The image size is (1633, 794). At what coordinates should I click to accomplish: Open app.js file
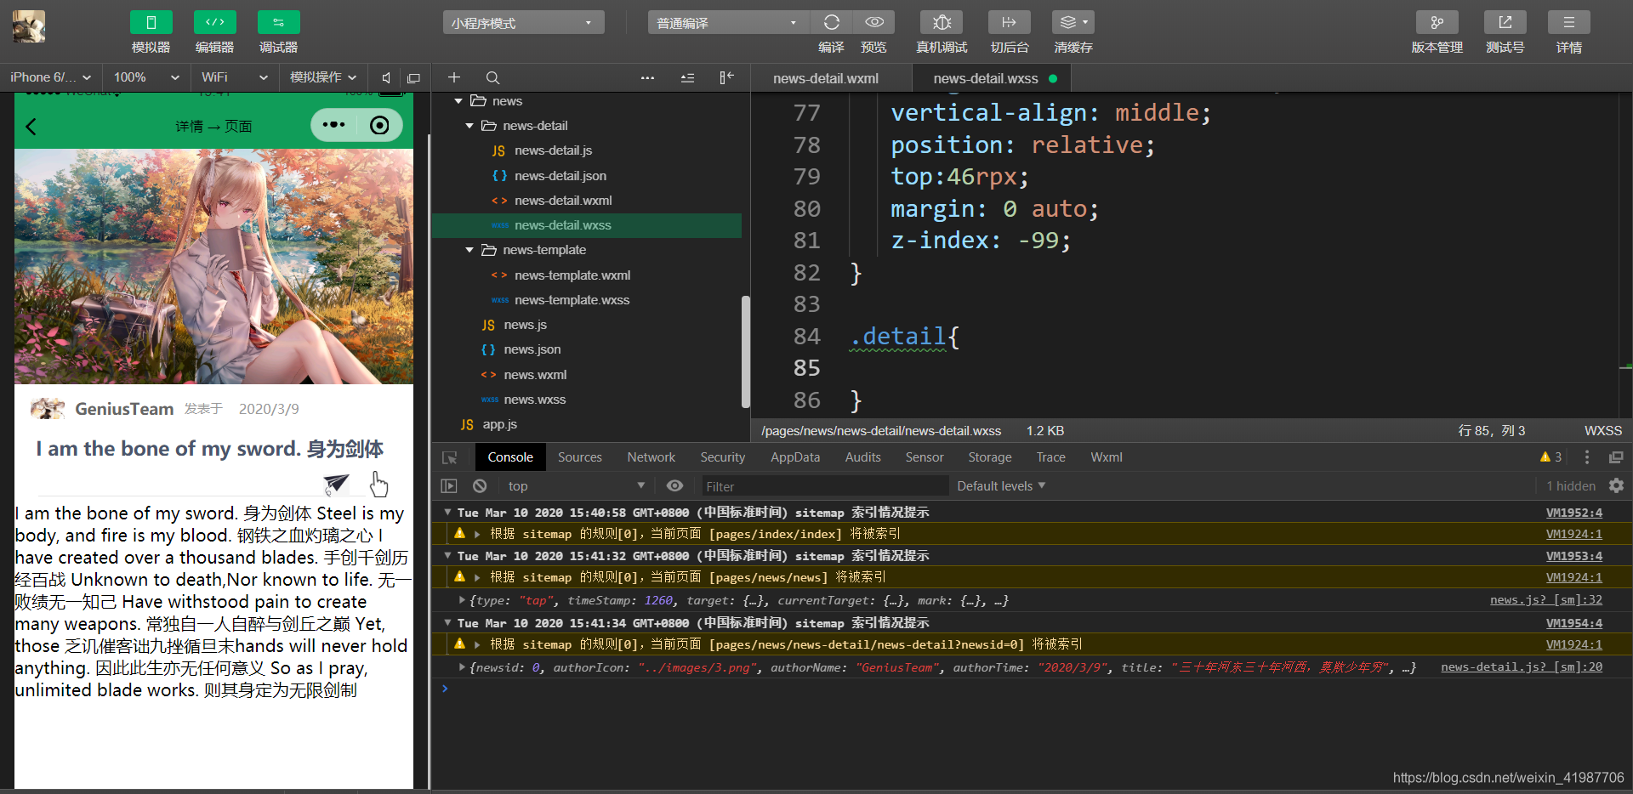[x=499, y=424]
